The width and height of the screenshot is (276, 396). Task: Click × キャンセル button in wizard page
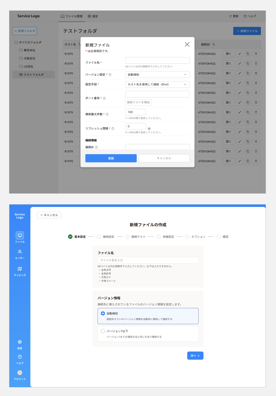49,215
